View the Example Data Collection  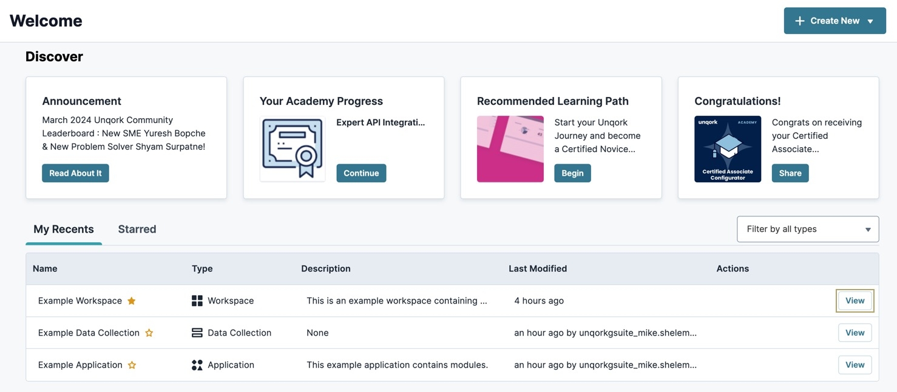coord(855,333)
